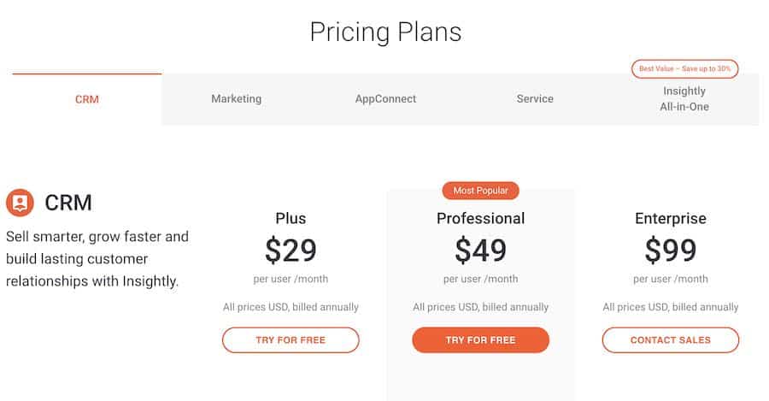Image resolution: width=769 pixels, height=401 pixels.
Task: Click the Best Value savings badge
Action: [684, 68]
